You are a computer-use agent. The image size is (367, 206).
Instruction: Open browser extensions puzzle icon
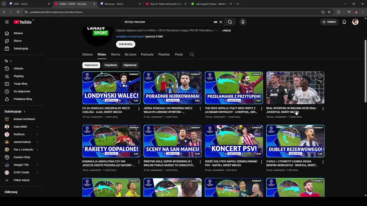[339, 12]
